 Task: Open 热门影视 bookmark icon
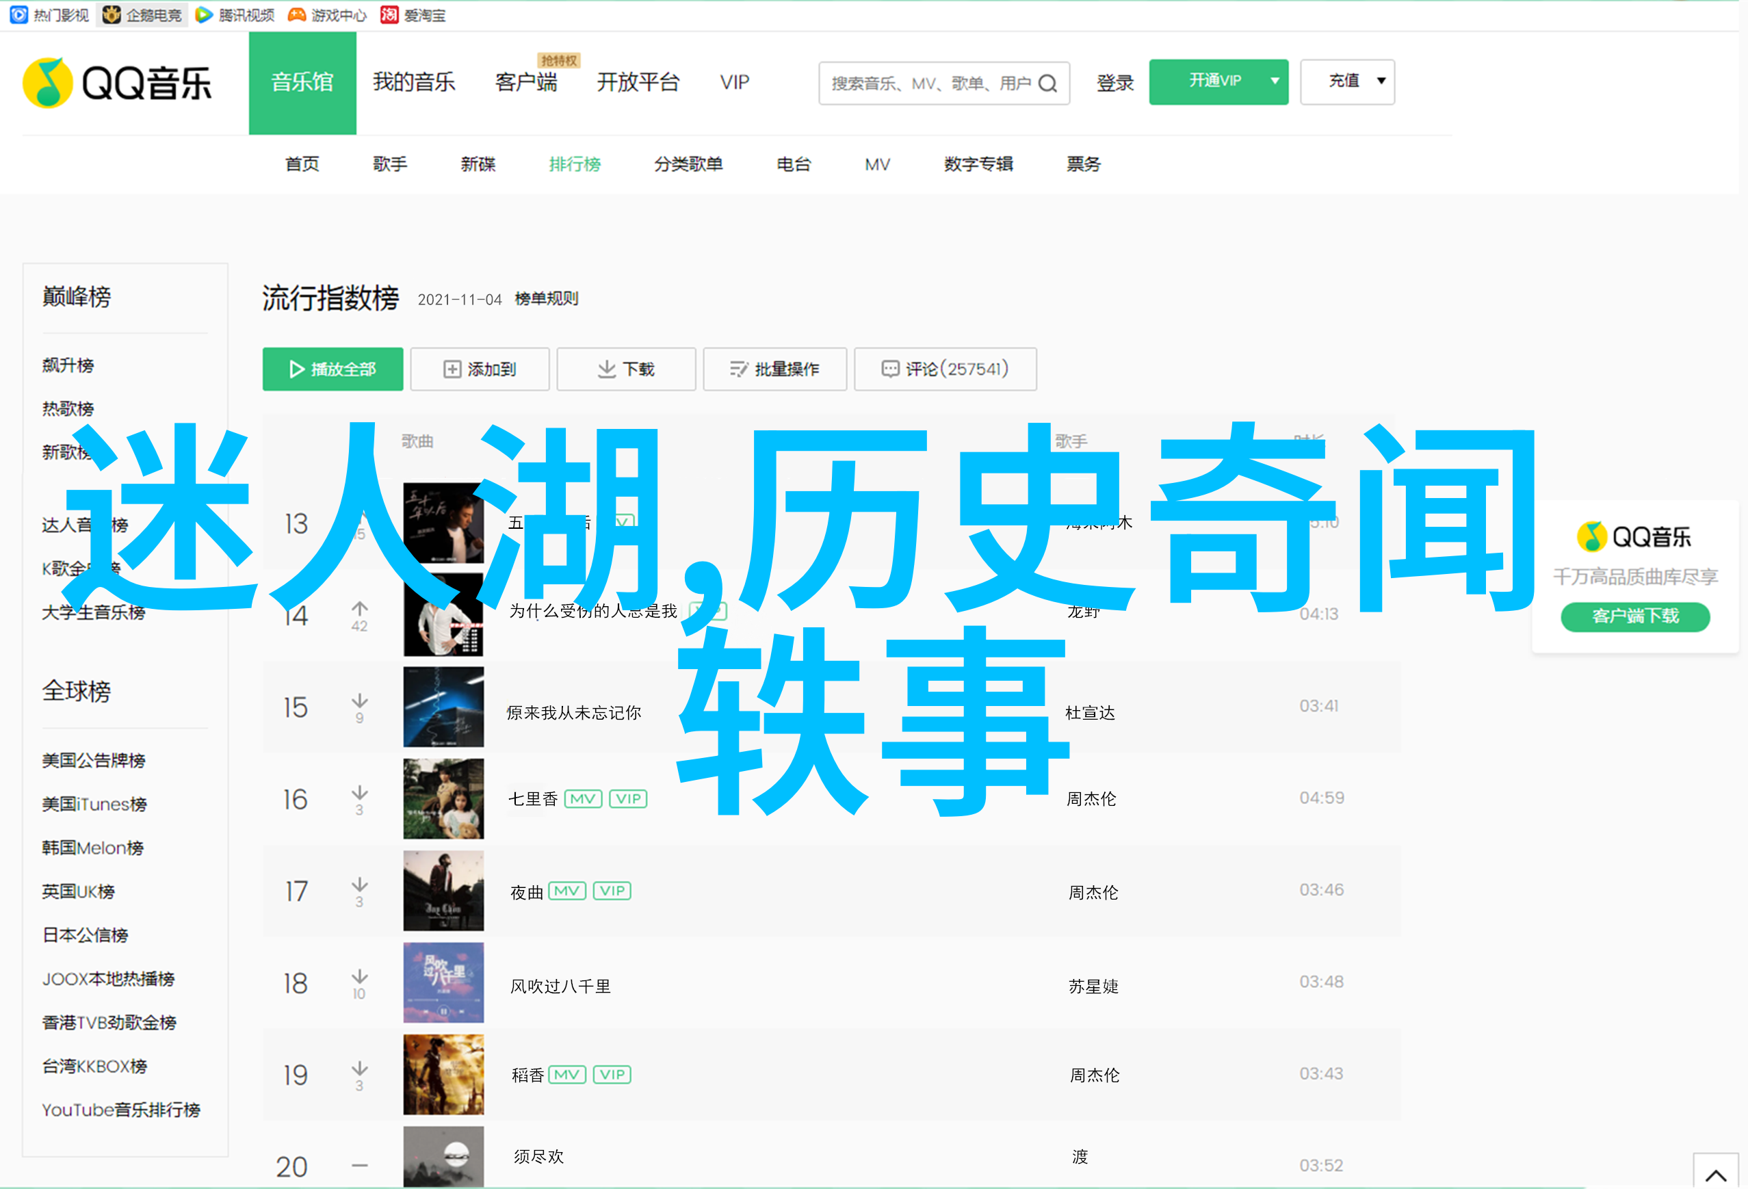coord(18,14)
